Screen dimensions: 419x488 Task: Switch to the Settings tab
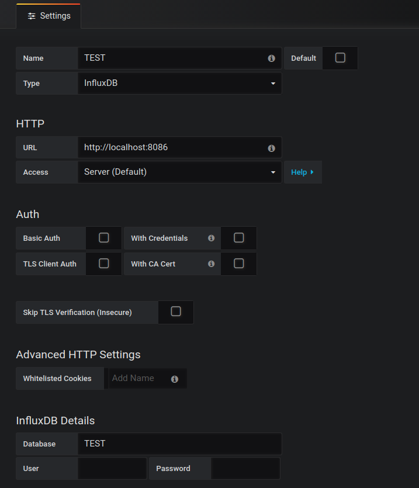[x=49, y=16]
